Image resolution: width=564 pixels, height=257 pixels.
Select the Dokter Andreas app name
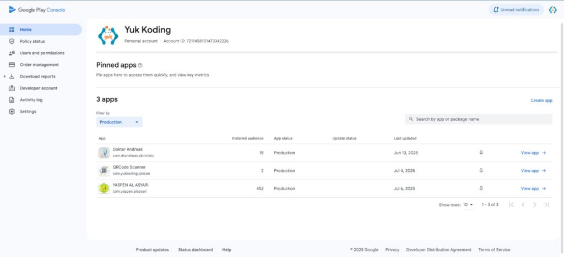[x=128, y=149]
